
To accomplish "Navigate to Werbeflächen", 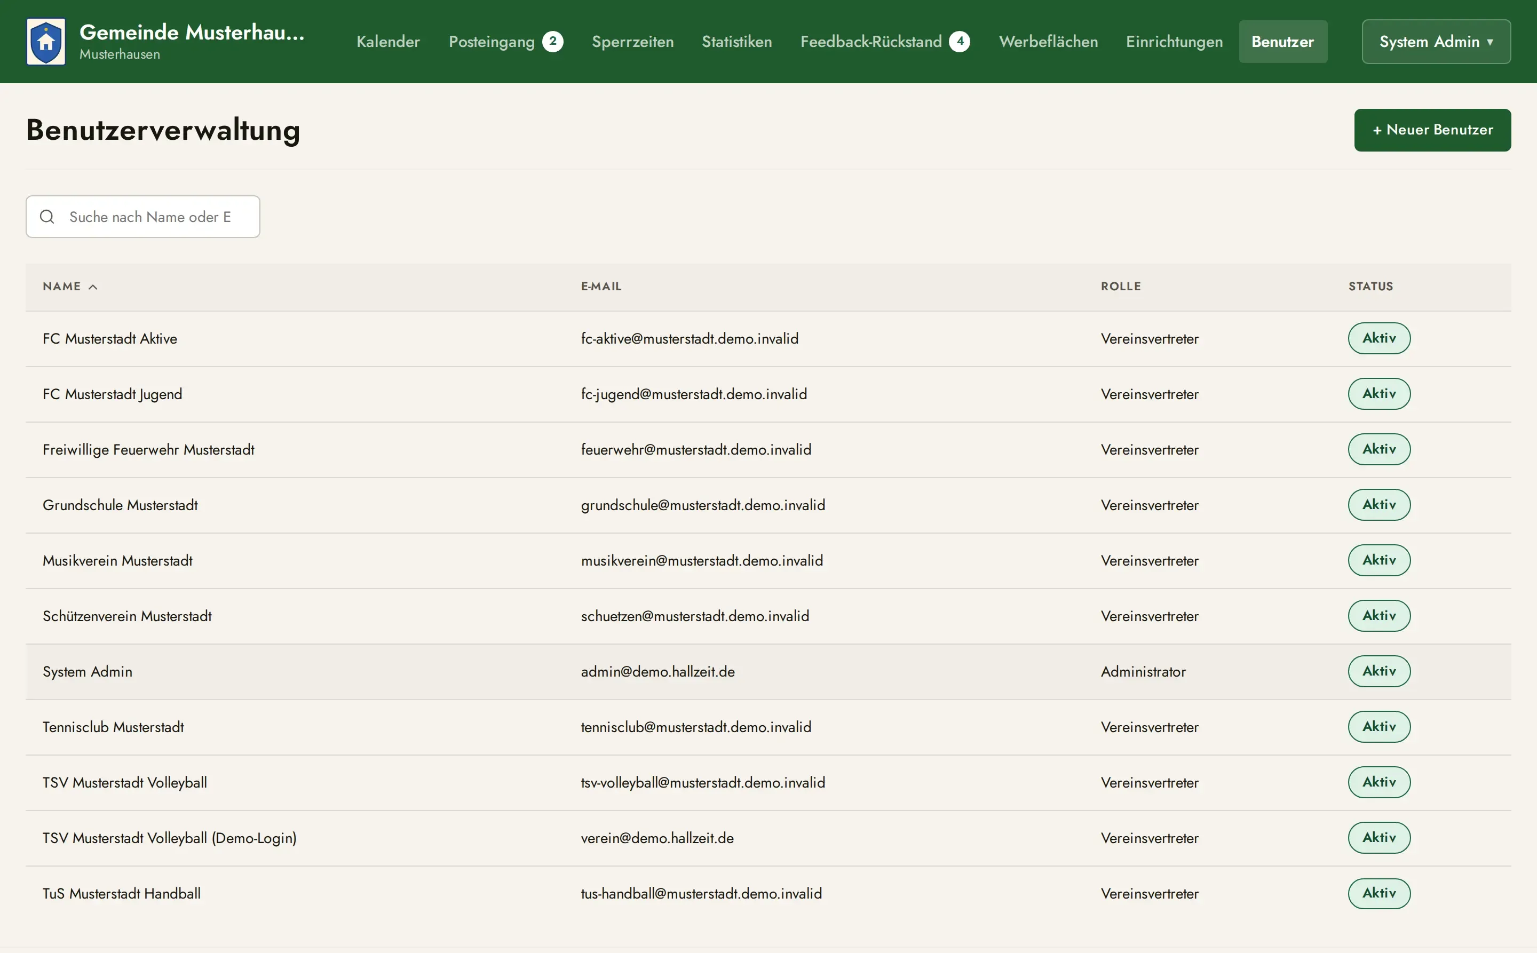I will click(1048, 42).
